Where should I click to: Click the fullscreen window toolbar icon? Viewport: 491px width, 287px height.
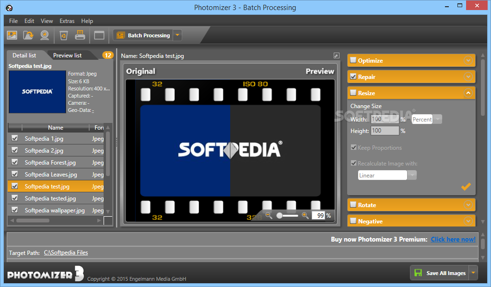pyautogui.click(x=99, y=35)
